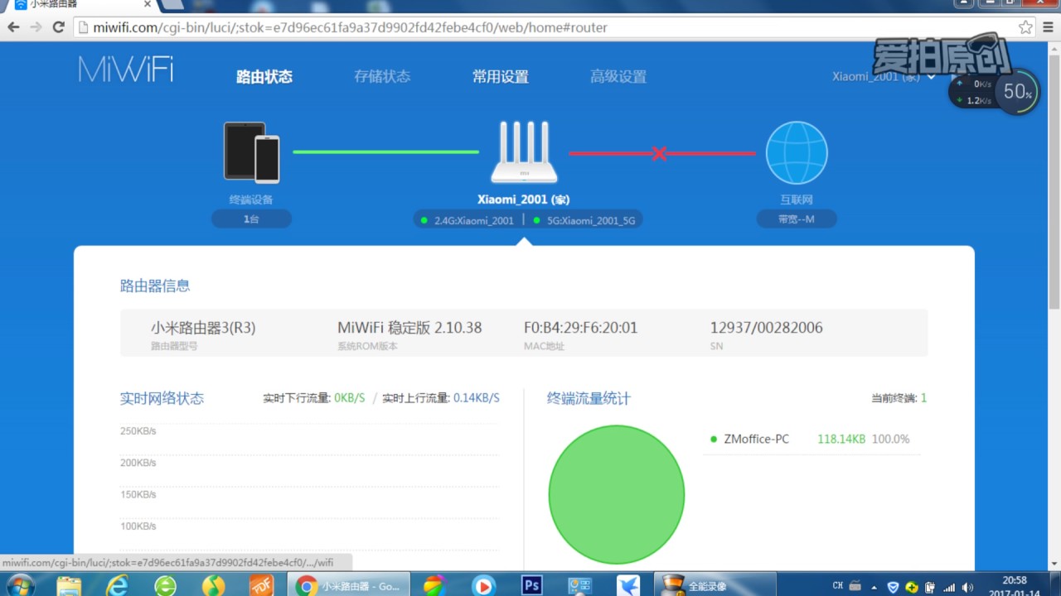Viewport: 1061px width, 596px height.
Task: Close the 小米路由器 browser tab
Action: pyautogui.click(x=147, y=4)
